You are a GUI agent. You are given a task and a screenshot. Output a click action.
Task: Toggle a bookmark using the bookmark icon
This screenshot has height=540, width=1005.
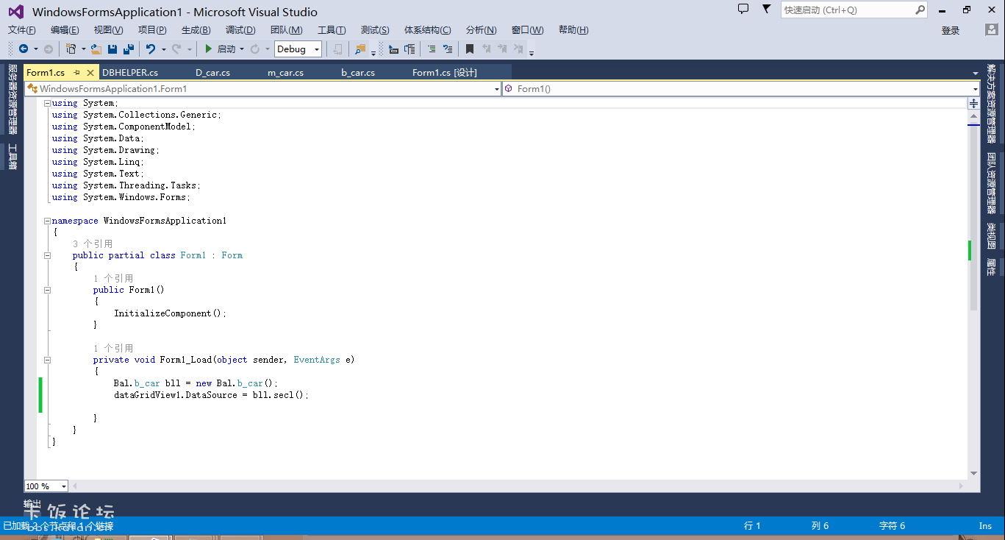tap(470, 49)
